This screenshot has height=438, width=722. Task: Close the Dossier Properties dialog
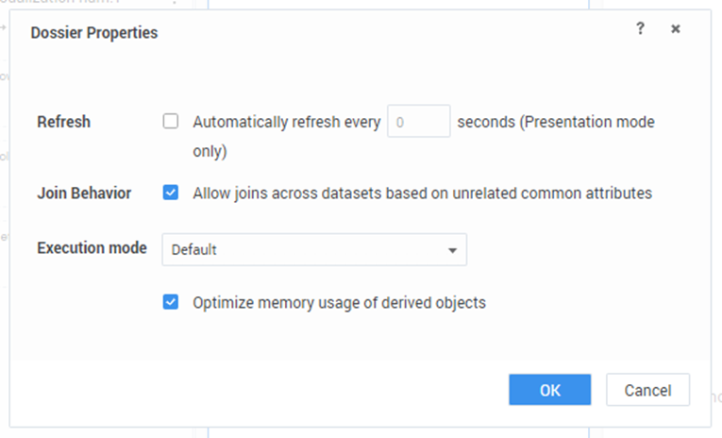tap(676, 29)
